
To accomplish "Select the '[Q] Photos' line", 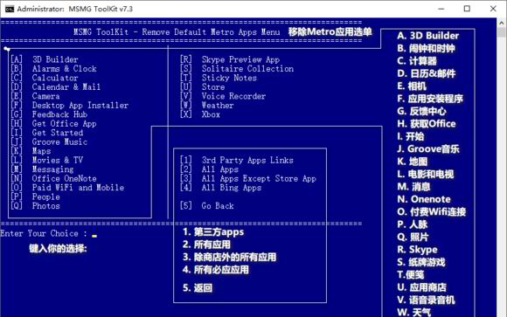I will tap(35, 206).
